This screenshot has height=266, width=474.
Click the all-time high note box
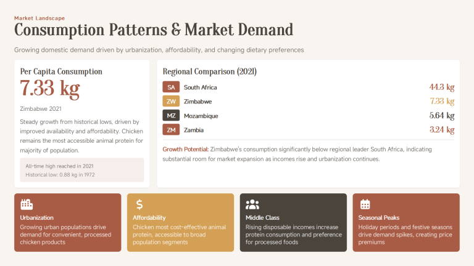pos(82,170)
